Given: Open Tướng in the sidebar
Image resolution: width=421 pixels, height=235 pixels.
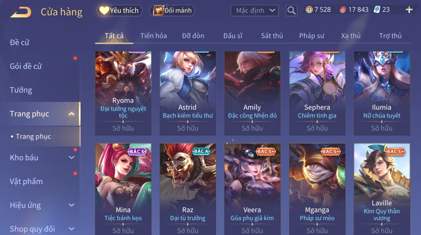Looking at the screenshot, I should point(21,90).
